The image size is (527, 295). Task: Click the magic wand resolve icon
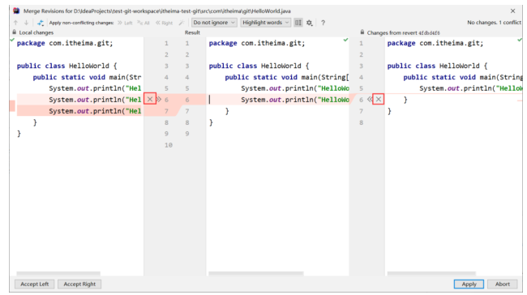[x=182, y=23]
